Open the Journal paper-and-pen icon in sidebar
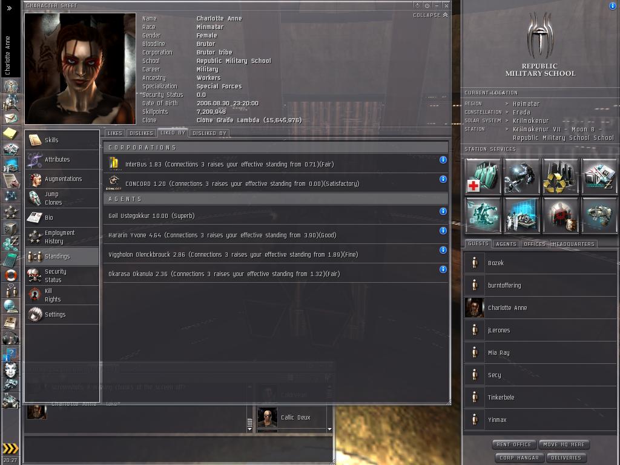The width and height of the screenshot is (620, 465). point(11,180)
